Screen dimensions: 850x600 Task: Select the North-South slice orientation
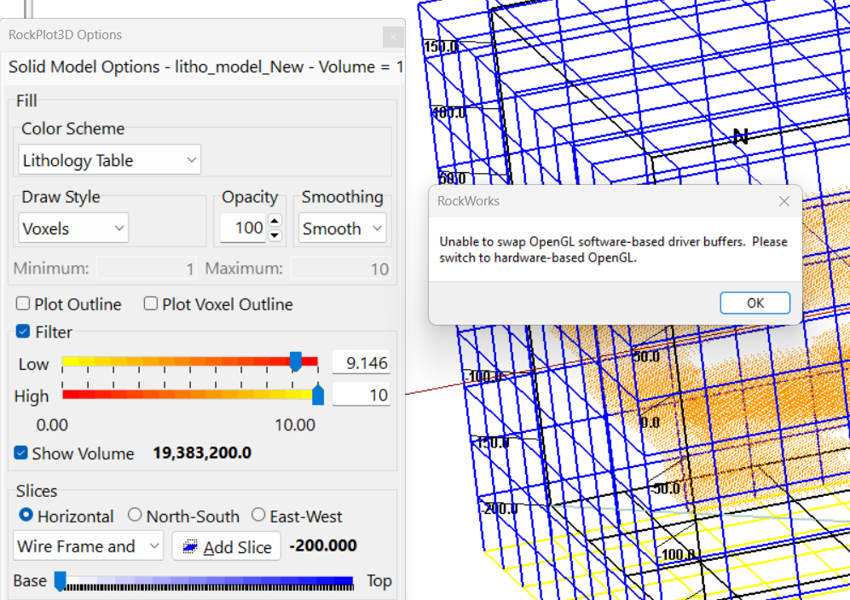135,516
